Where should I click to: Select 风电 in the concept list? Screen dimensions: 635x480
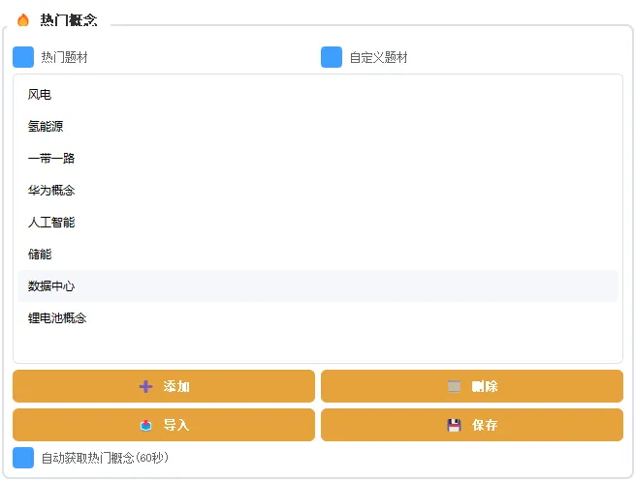point(40,95)
